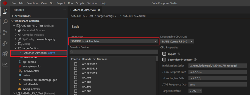Screen dimensions: 250x95
Task: Expand the Generated Binaries node
Action: pos(16,30)
